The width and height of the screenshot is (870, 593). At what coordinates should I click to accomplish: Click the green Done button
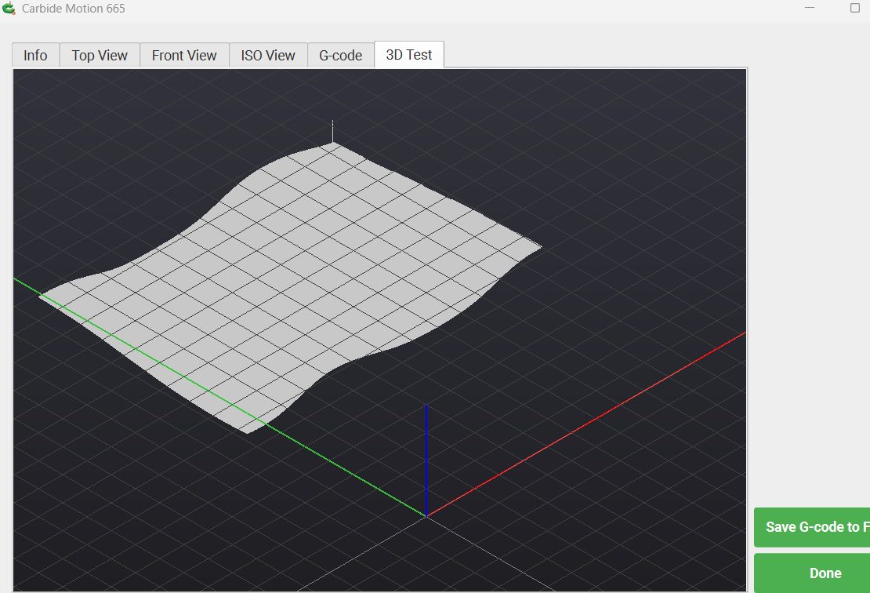pyautogui.click(x=812, y=573)
